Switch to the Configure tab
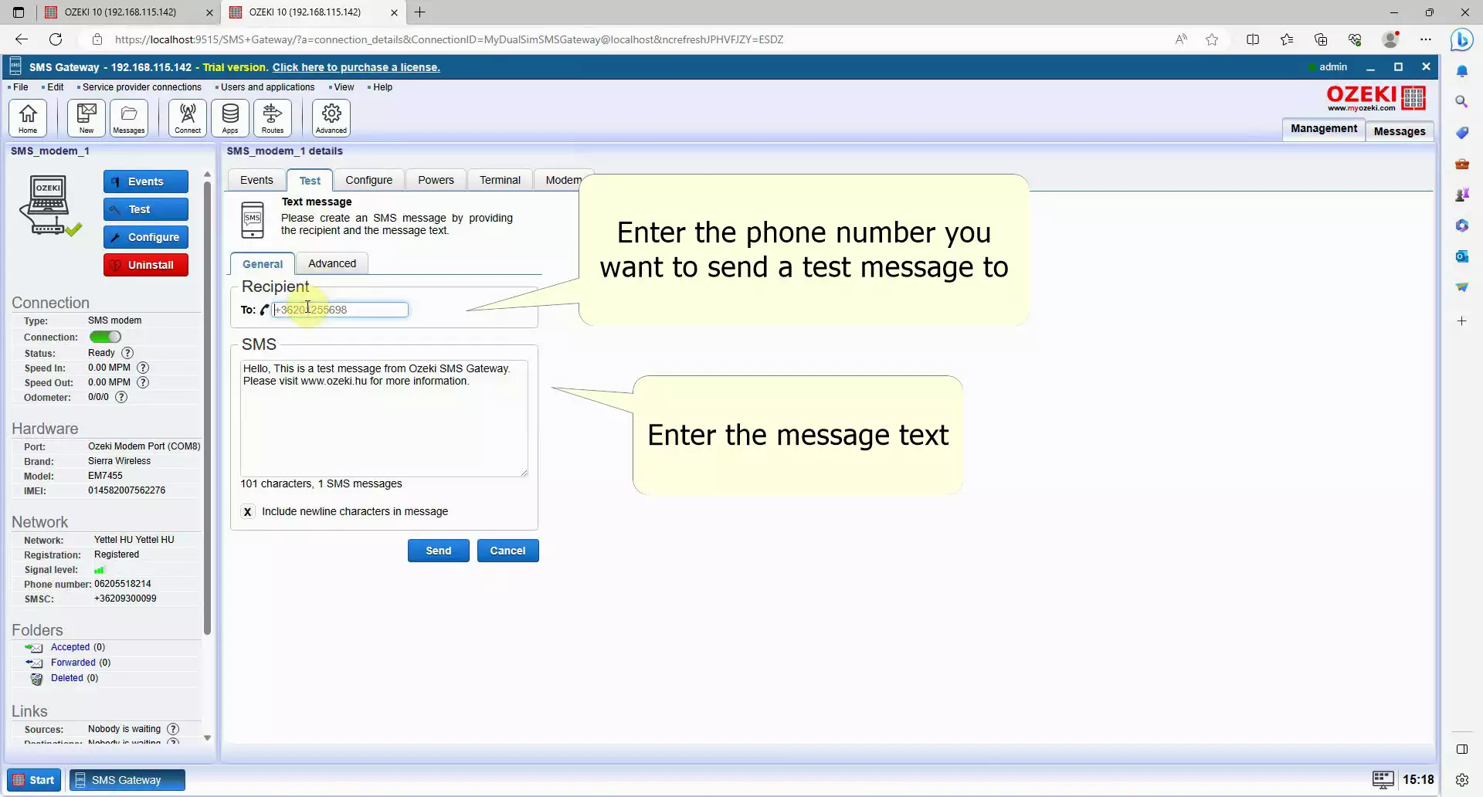Screen dimensions: 1483x797 tap(368, 180)
